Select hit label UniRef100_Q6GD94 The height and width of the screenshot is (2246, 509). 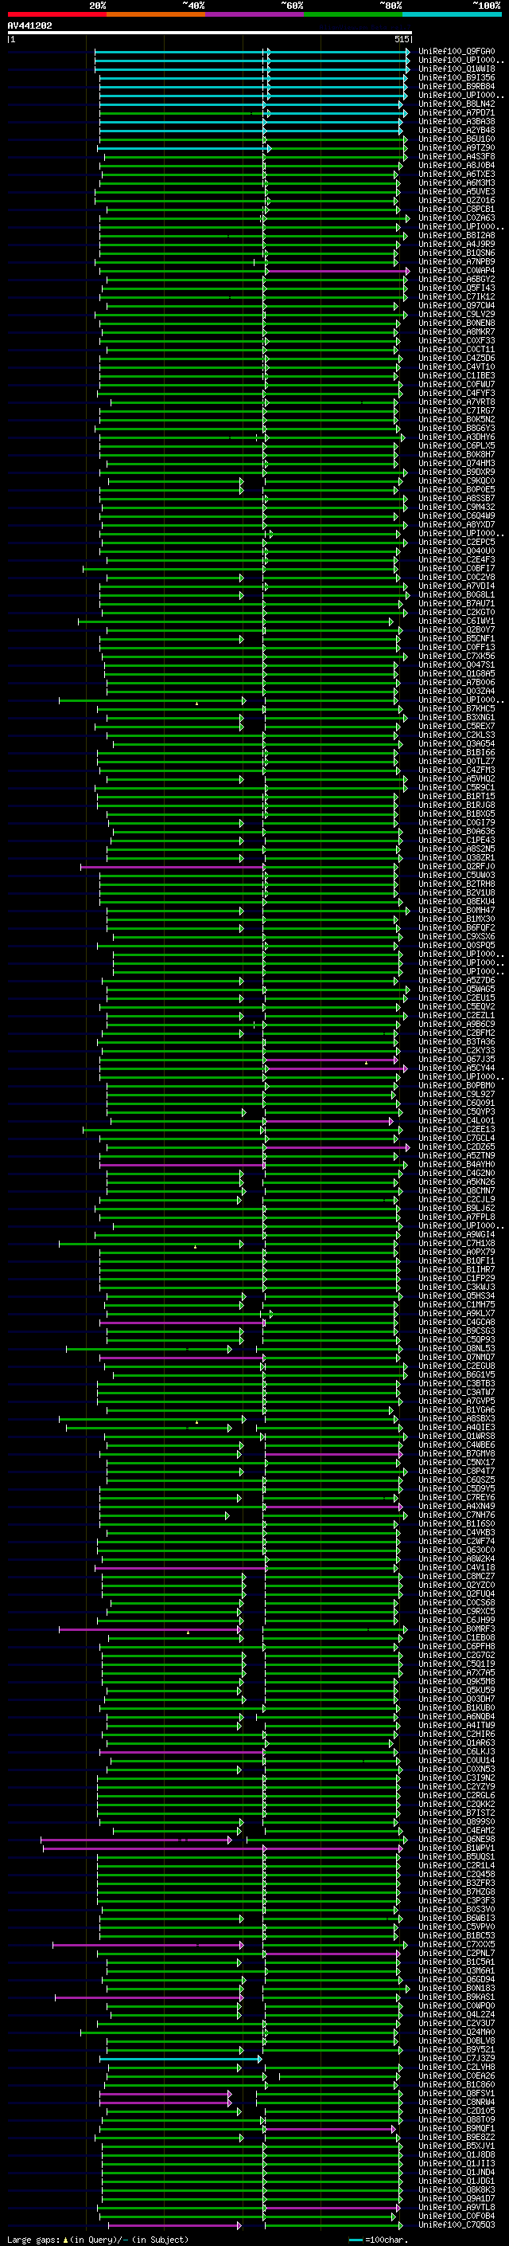[x=457, y=1979]
